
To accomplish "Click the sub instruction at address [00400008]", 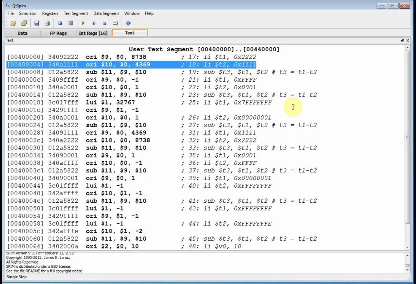I will coord(162,72).
